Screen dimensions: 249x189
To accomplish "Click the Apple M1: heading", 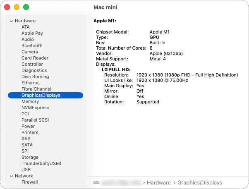I will click(x=105, y=21).
